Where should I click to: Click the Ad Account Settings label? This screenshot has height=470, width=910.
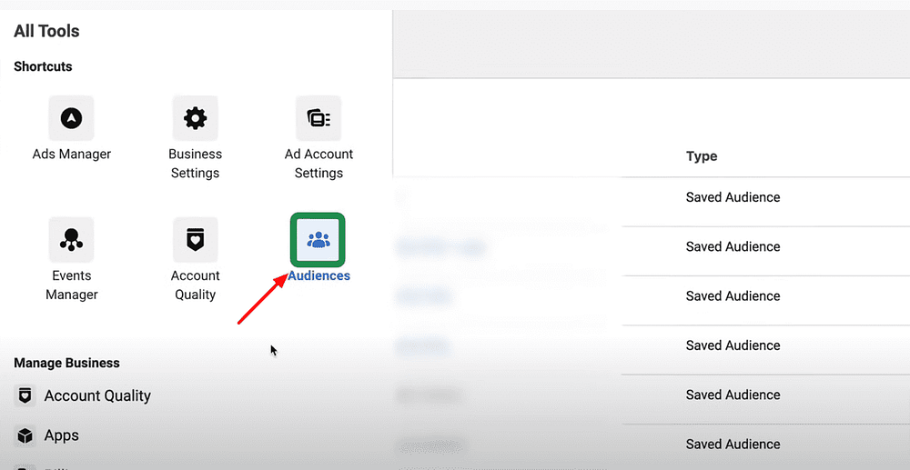318,164
